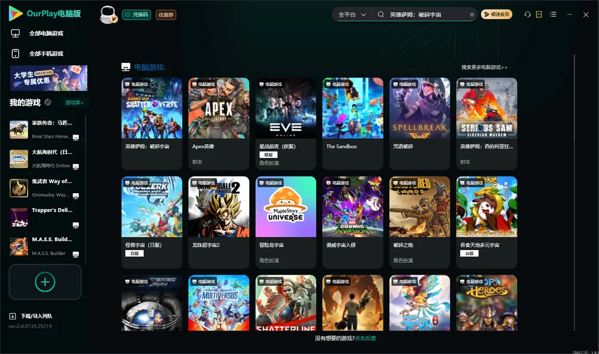This screenshot has height=354, width=599.
Task: Click PC icon on Trapper's Deli row
Action: pos(76,225)
